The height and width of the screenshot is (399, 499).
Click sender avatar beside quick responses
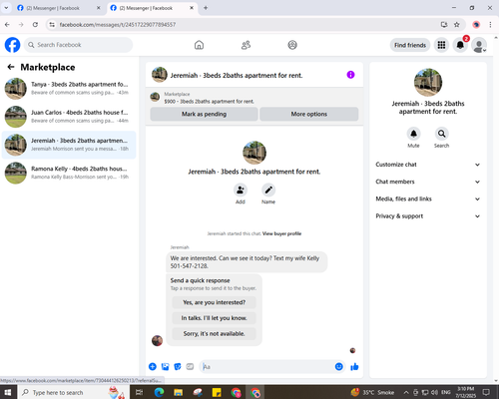click(x=157, y=340)
